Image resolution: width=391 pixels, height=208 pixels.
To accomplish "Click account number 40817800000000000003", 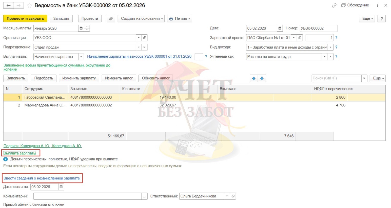I will (91, 97).
